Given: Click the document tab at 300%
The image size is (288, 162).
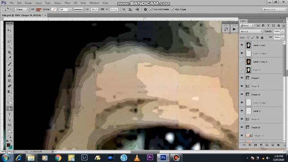Looking at the screenshot, I should 24,15.
